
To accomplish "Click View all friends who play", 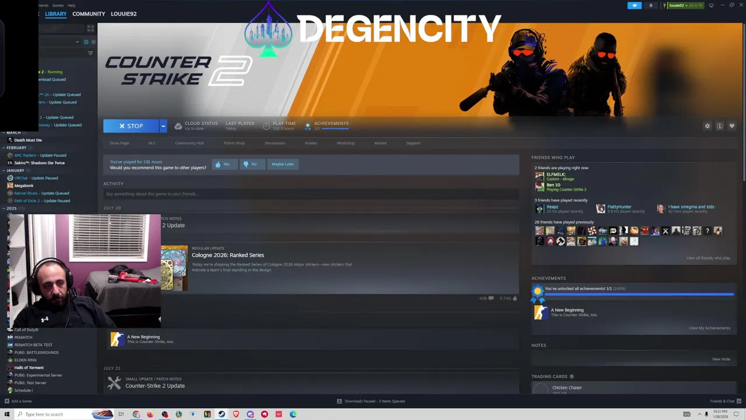I will click(x=708, y=258).
